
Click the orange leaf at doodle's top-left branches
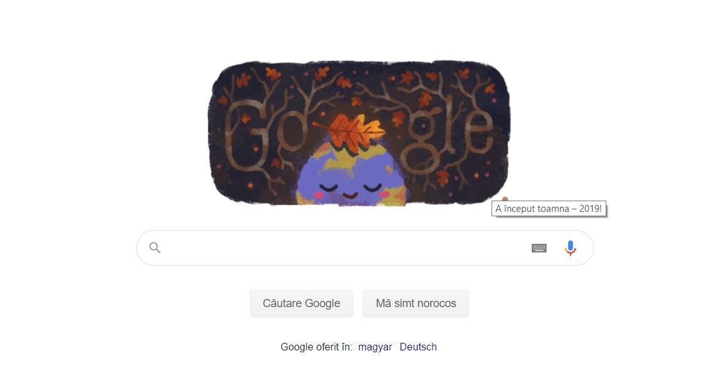click(244, 80)
